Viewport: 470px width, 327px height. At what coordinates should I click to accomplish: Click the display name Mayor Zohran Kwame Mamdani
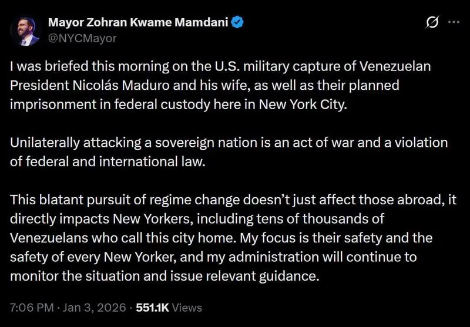138,23
